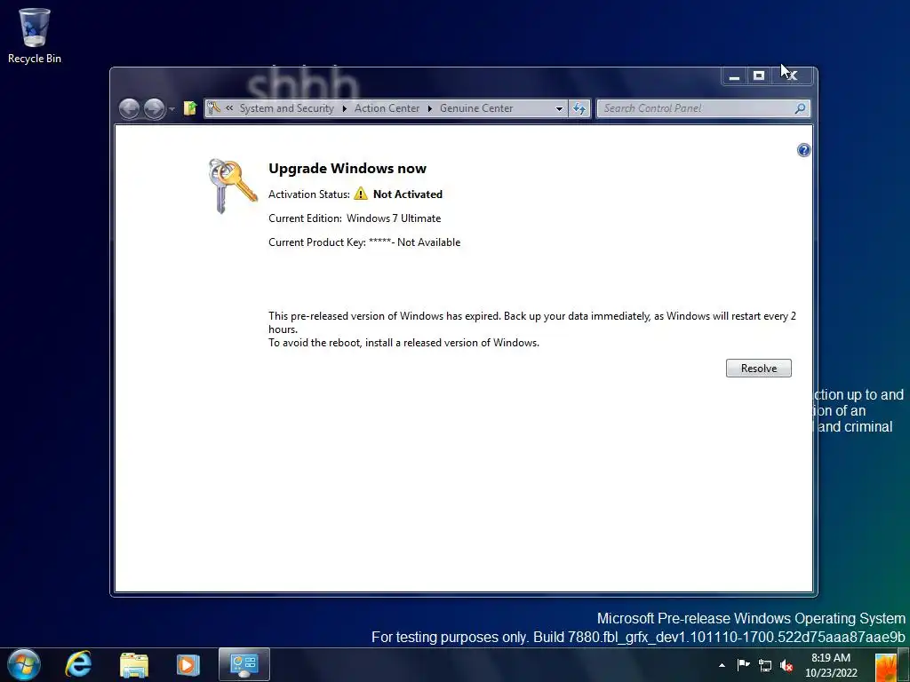
Task: Show hidden tray icons arrow
Action: 722,665
